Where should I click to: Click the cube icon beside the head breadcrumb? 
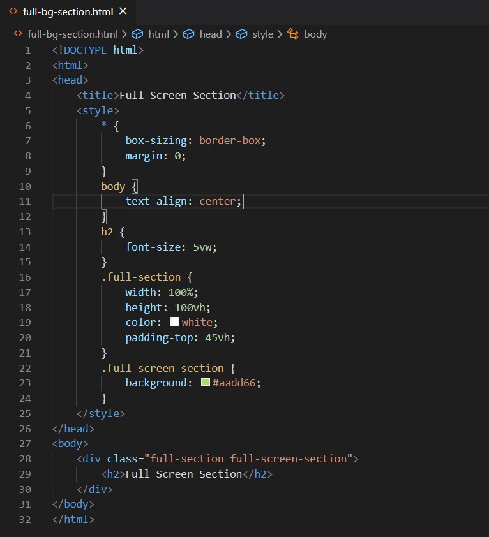(x=188, y=34)
